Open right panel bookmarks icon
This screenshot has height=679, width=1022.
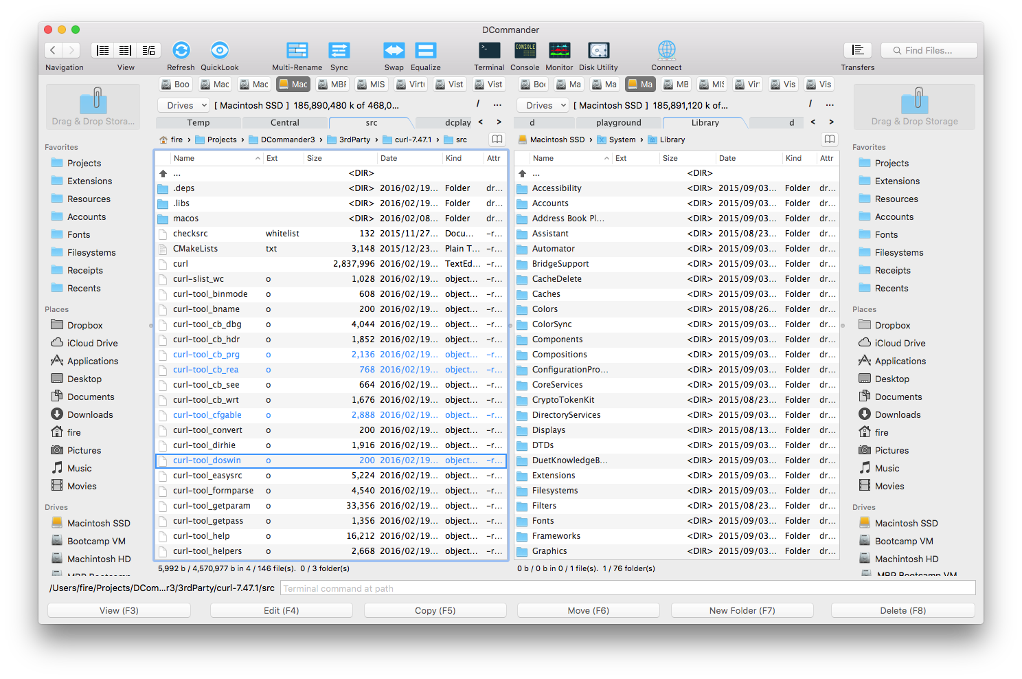[x=830, y=140]
